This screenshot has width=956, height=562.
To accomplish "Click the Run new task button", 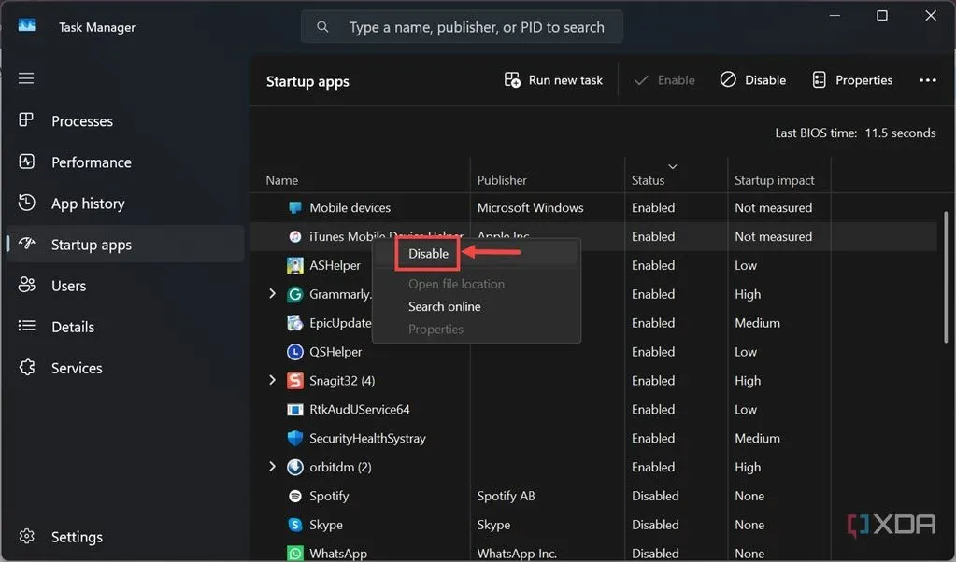I will (554, 80).
